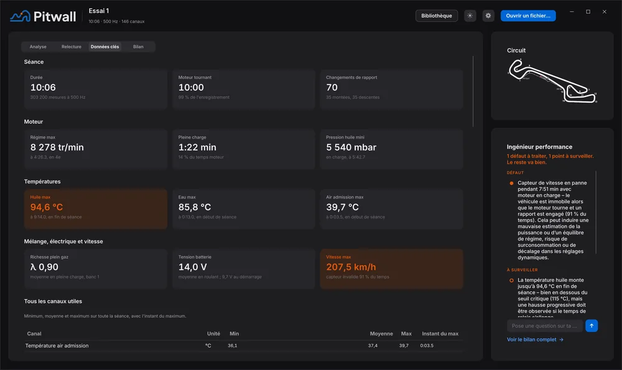The height and width of the screenshot is (370, 622).
Task: Focus the question input field
Action: click(545, 326)
